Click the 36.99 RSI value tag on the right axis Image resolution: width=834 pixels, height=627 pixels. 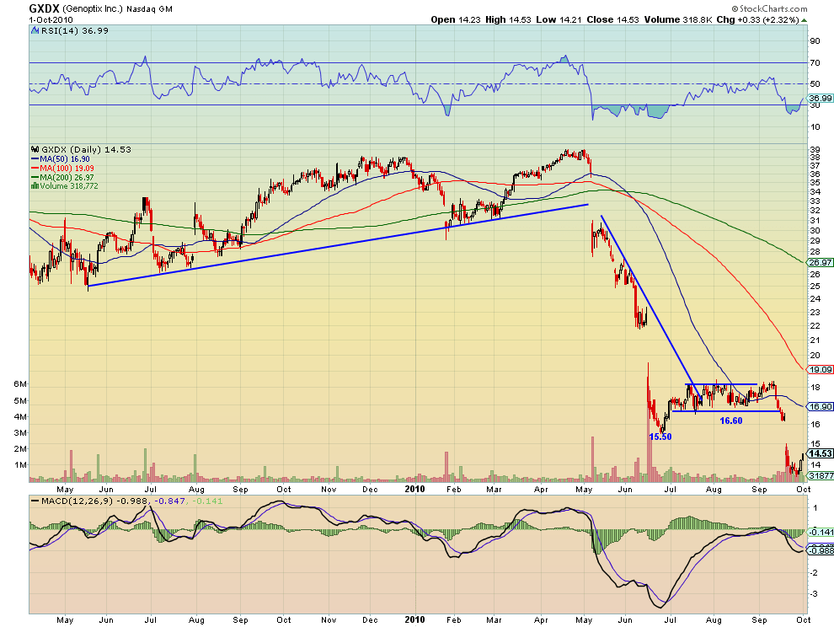pyautogui.click(x=820, y=98)
